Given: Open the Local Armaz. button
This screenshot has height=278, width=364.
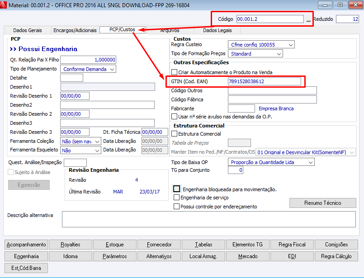Looking at the screenshot, I should click(x=203, y=256).
